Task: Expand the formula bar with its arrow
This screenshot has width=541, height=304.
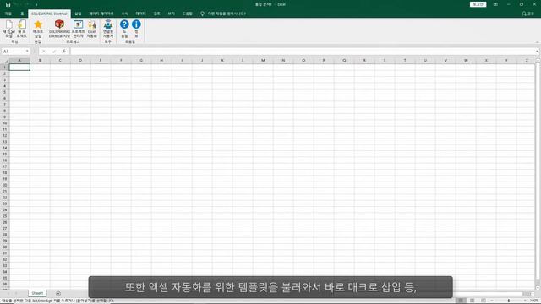Action: pyautogui.click(x=538, y=51)
